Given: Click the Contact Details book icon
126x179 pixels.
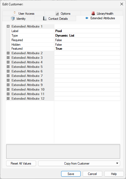Looking at the screenshot, I should 45,18.
